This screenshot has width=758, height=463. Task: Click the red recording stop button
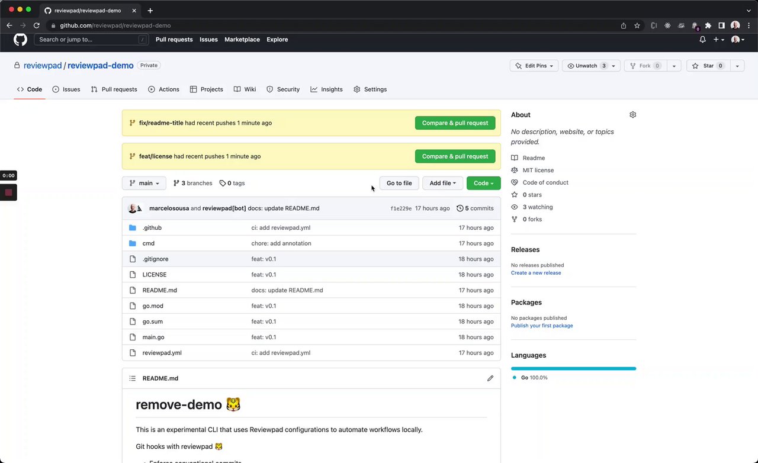8,192
